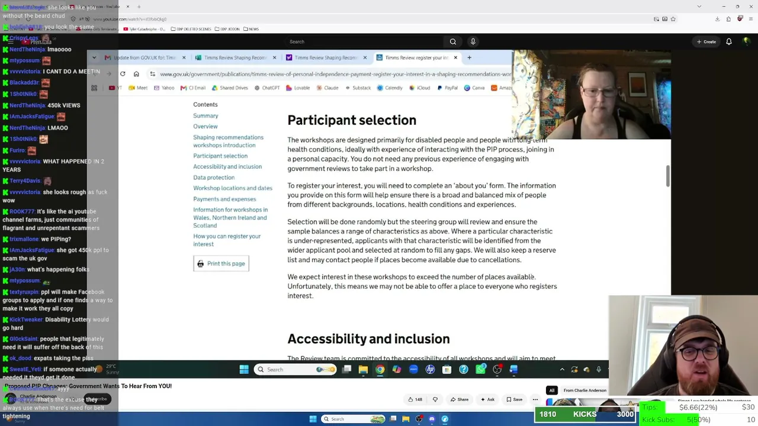Close the active 'Timms Review: register your interest' tab
The width and height of the screenshot is (758, 426).
(455, 57)
